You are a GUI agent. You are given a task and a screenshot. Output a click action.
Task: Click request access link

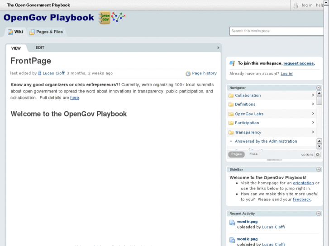click(299, 63)
